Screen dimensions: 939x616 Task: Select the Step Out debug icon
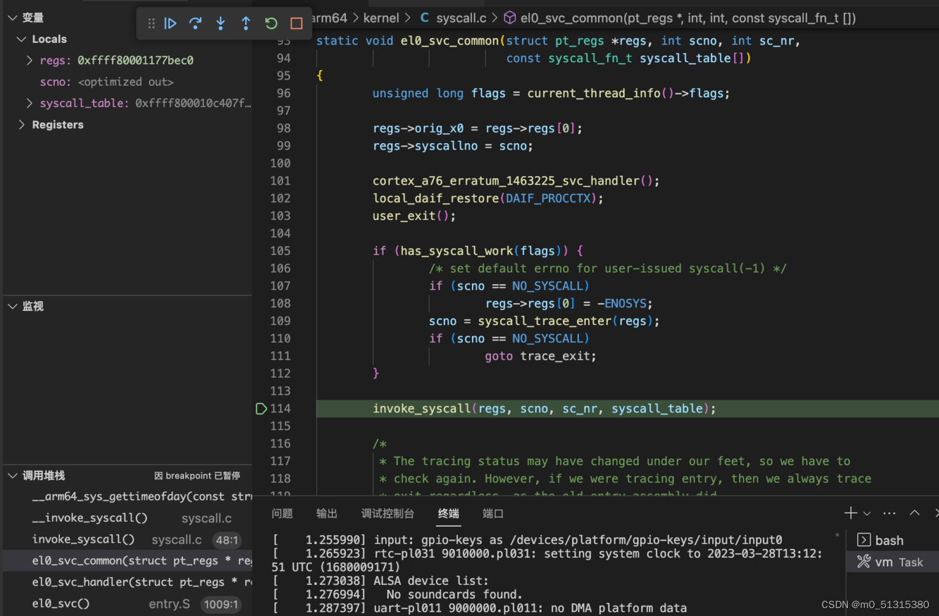(x=246, y=23)
